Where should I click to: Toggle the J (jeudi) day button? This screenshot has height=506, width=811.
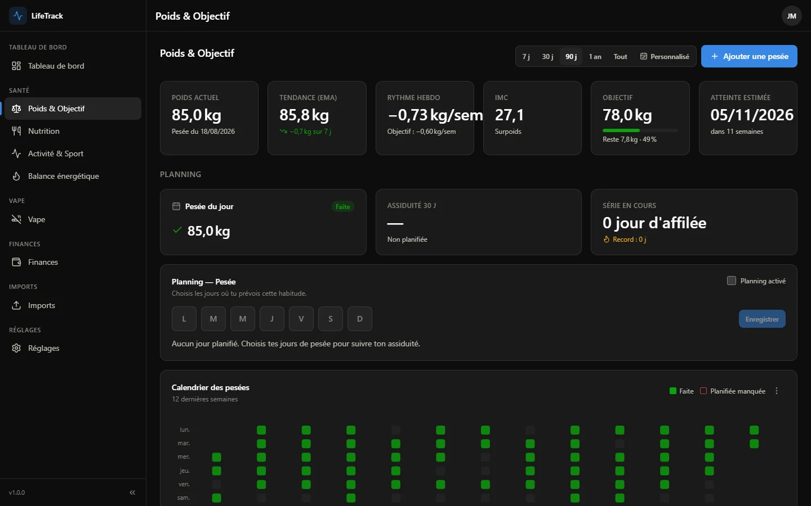(x=272, y=319)
